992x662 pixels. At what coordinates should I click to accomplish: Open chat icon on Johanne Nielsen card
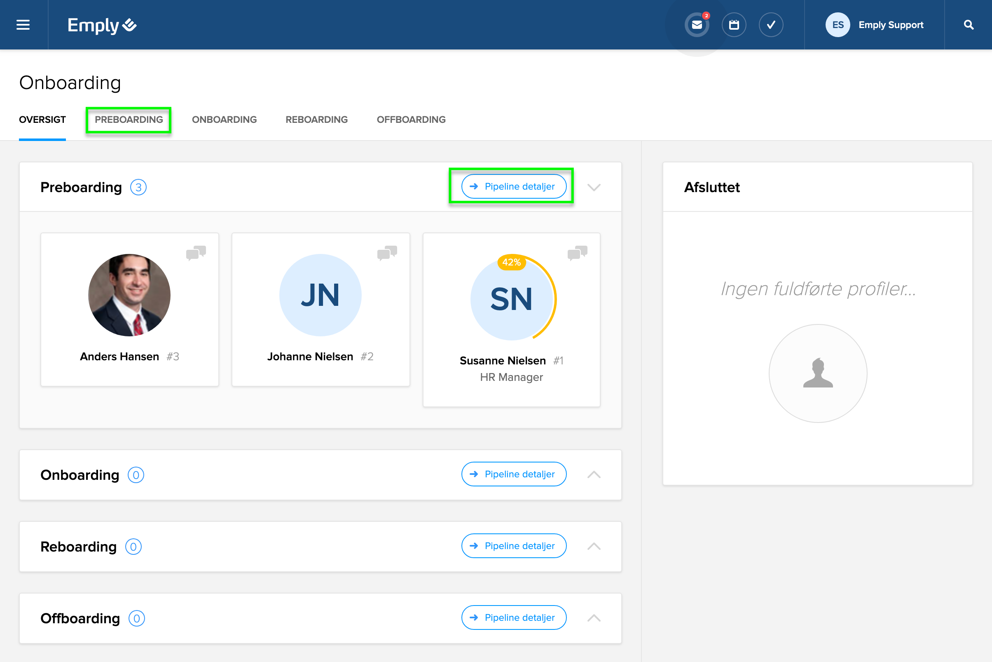point(387,253)
